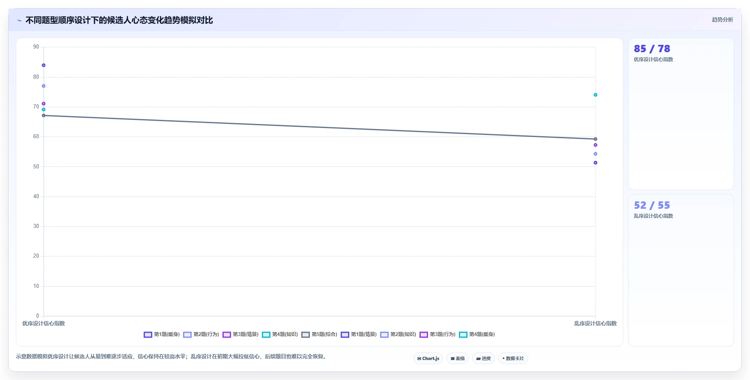Image resolution: width=750 pixels, height=380 pixels.
Task: Click the cyan data point on right axis
Action: pos(596,95)
